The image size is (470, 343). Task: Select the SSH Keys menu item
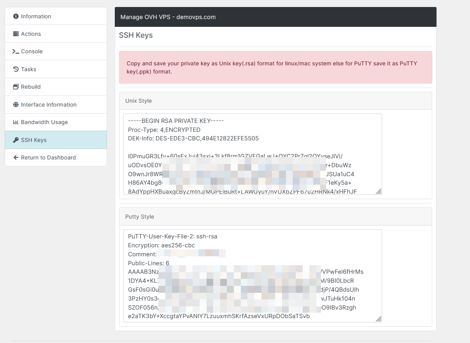[x=56, y=140]
